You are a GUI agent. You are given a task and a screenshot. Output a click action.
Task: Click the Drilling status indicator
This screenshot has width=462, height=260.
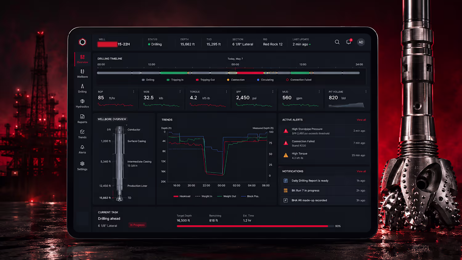tap(155, 44)
